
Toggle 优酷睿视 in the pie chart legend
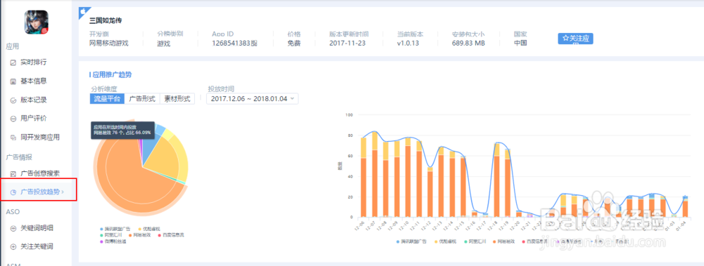149,230
